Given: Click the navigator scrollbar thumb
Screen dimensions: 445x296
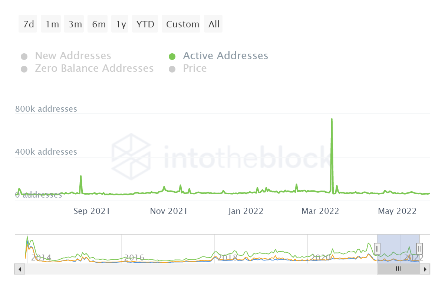Looking at the screenshot, I should pos(399,269).
